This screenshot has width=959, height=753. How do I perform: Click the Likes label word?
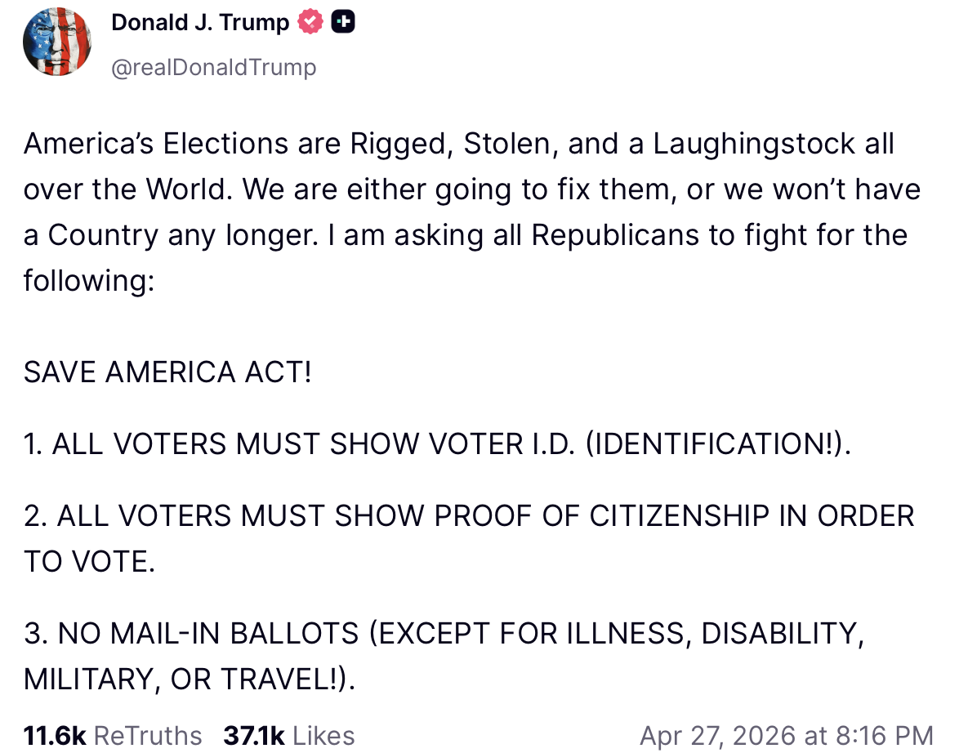pyautogui.click(x=323, y=735)
